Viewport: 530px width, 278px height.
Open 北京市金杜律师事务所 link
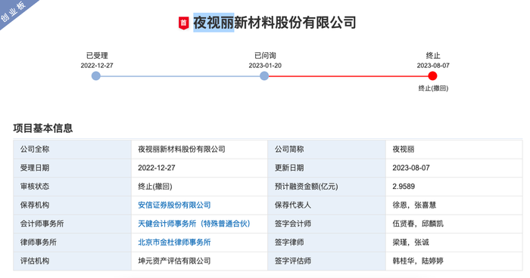pos(174,242)
